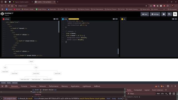The height and width of the screenshot is (100, 178).
Task: Toggle the computed styles sidebar
Action: pyautogui.click(x=174, y=94)
